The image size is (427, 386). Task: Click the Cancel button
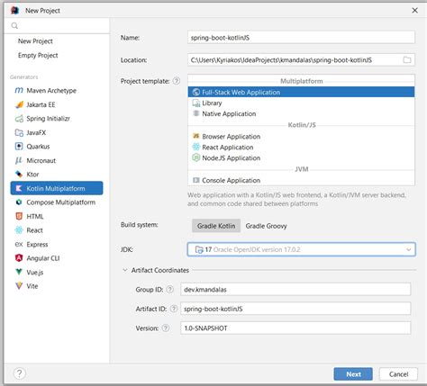(x=398, y=374)
